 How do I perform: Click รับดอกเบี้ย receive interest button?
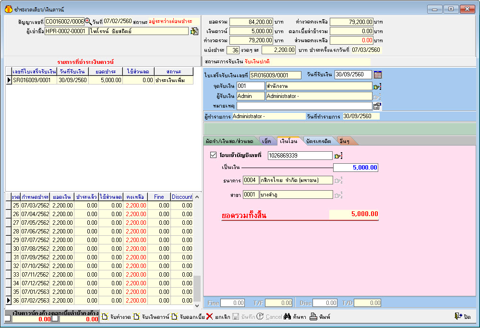click(x=188, y=316)
